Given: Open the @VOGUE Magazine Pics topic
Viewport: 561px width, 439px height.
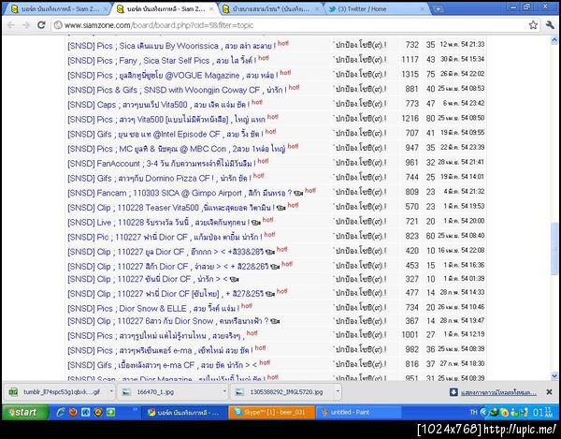Looking at the screenshot, I should [x=172, y=75].
